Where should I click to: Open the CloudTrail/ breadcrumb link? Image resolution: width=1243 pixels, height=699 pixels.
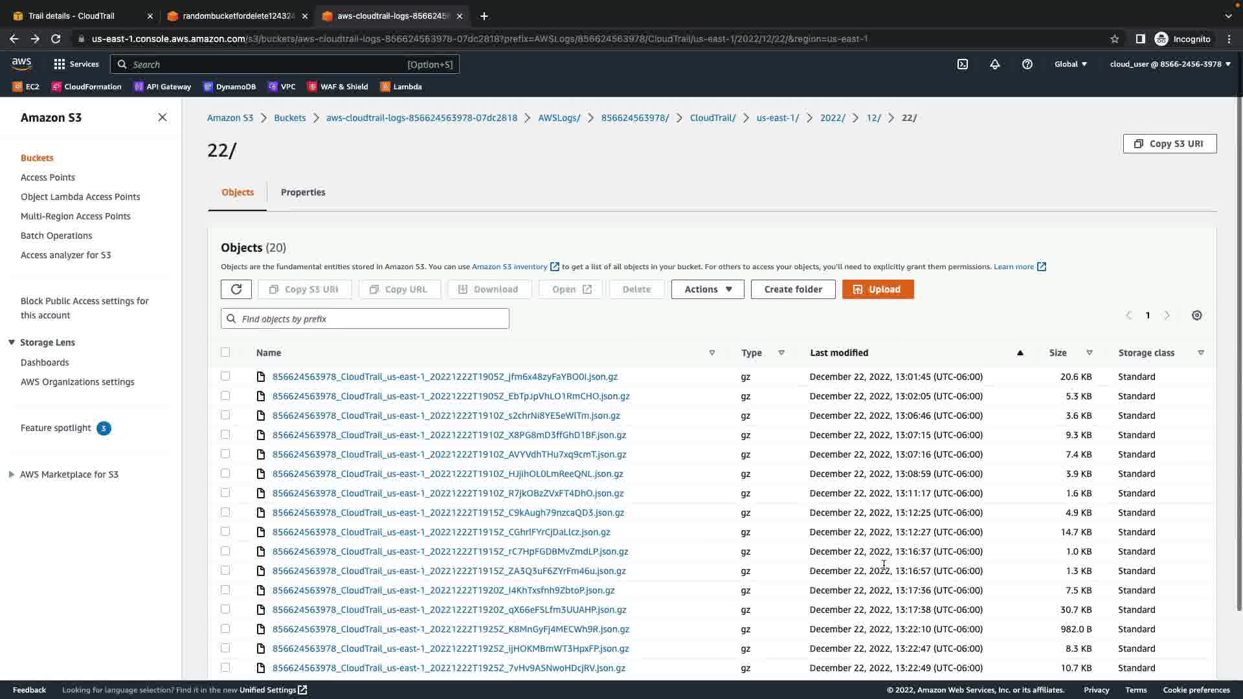[x=712, y=118]
